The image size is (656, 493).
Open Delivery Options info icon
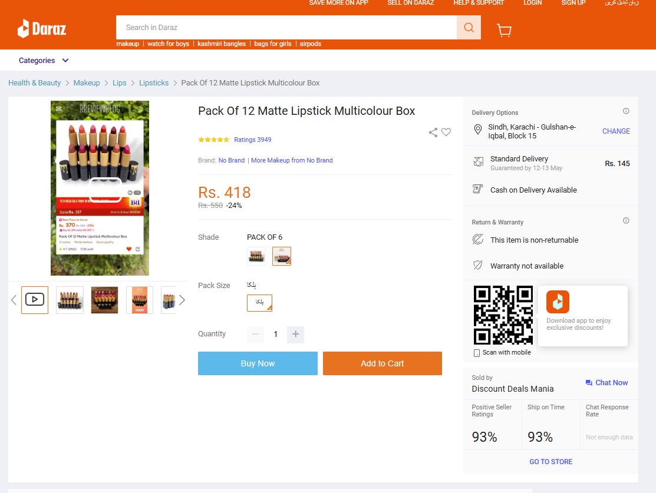tap(626, 111)
